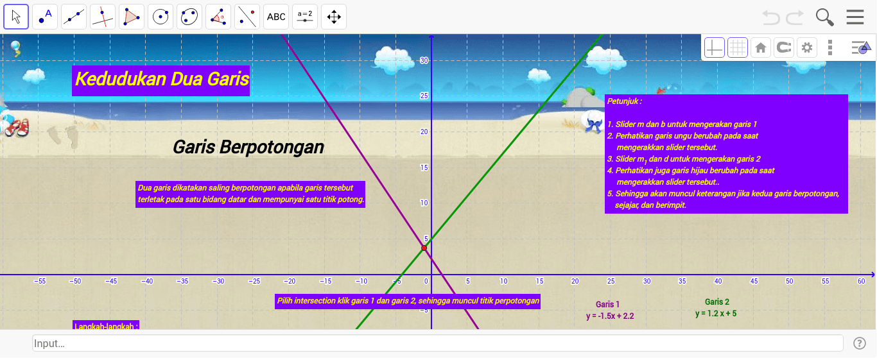Select the Reflect about Line tool
Screen dimensions: 877x358
pos(247,17)
